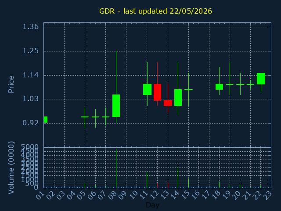Click the day 08 axis label
The width and height of the screenshot is (281, 211).
pyautogui.click(x=112, y=195)
